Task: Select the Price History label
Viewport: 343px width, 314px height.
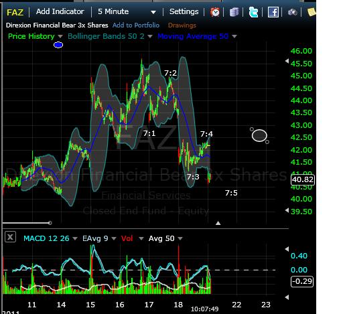Action: [31, 36]
